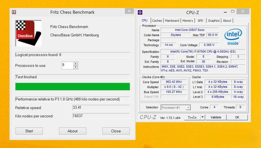Click the L1 Data 4 x 32 KBytes value
The image size is (261, 148).
[218, 82]
